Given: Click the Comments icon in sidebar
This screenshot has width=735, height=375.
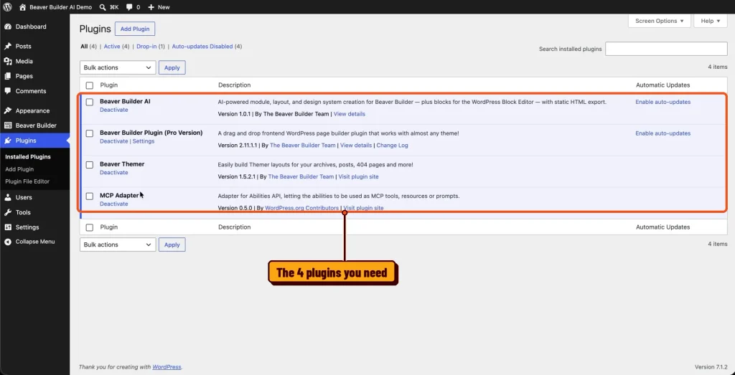Looking at the screenshot, I should coord(8,91).
